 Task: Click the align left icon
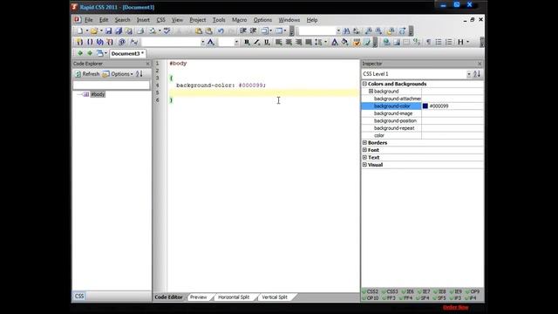(279, 42)
